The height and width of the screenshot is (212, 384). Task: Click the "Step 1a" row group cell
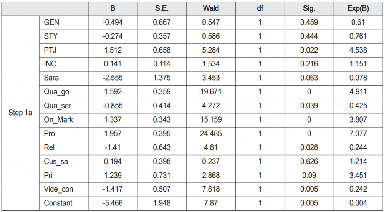(x=20, y=113)
